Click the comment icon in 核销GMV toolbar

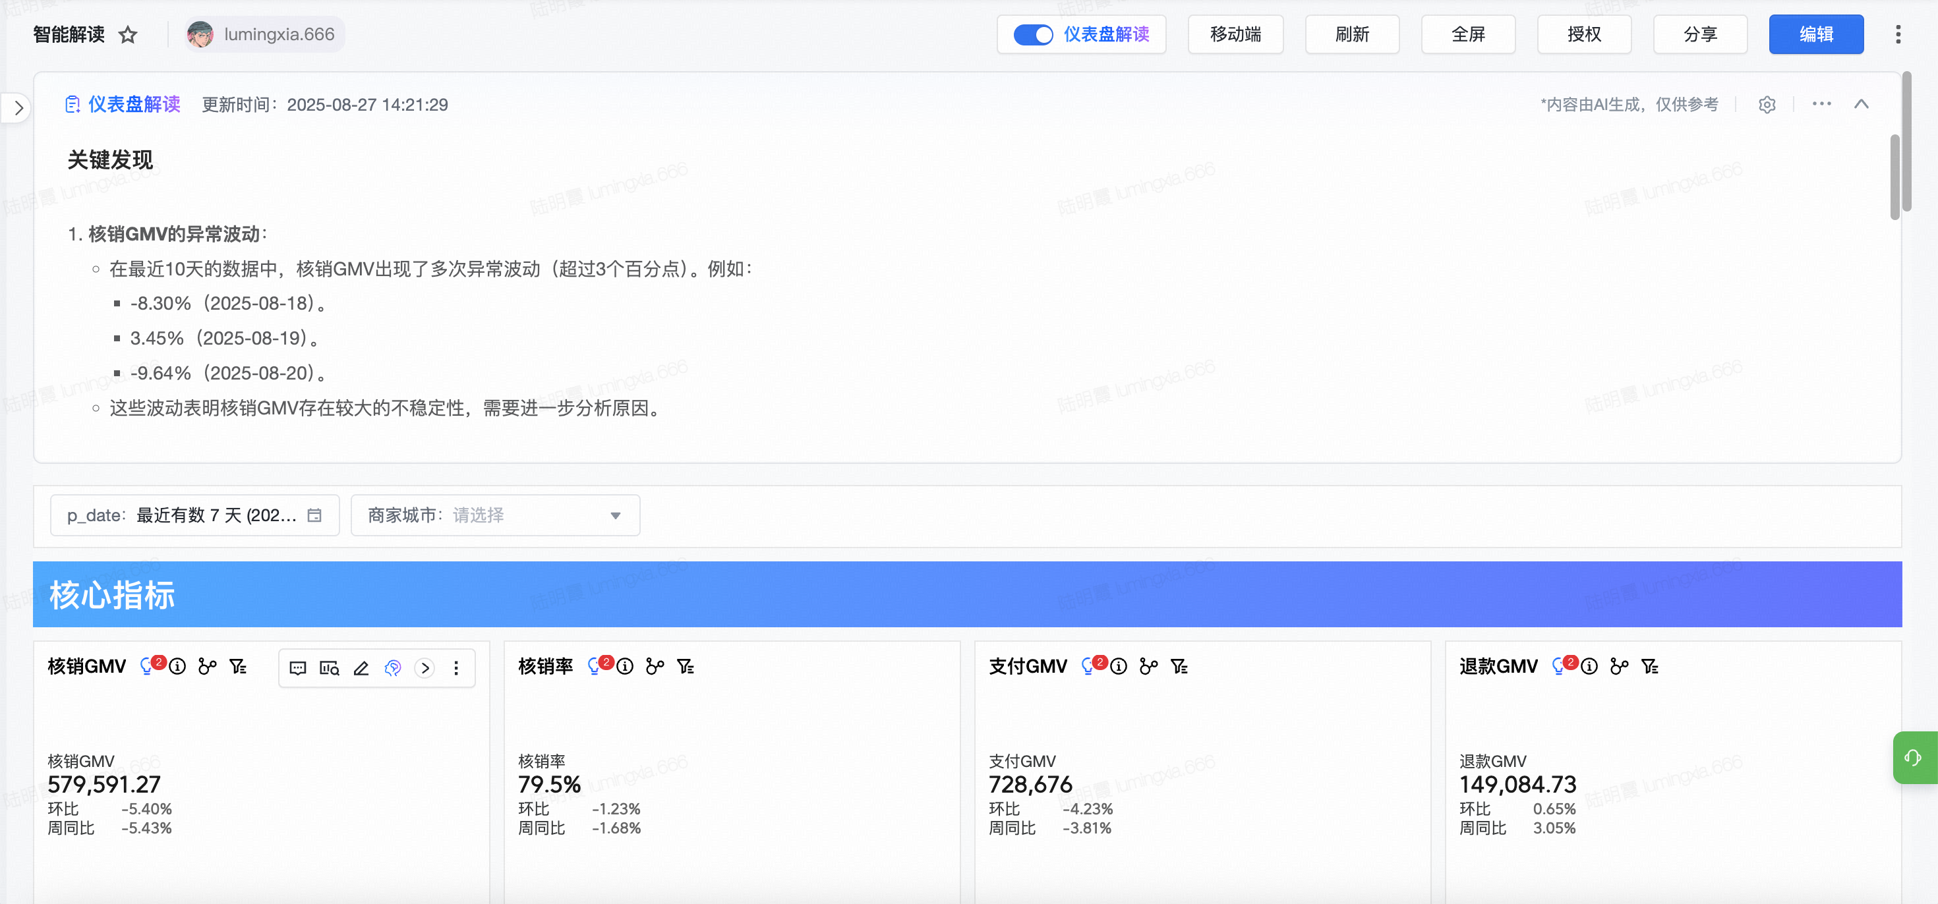(298, 668)
